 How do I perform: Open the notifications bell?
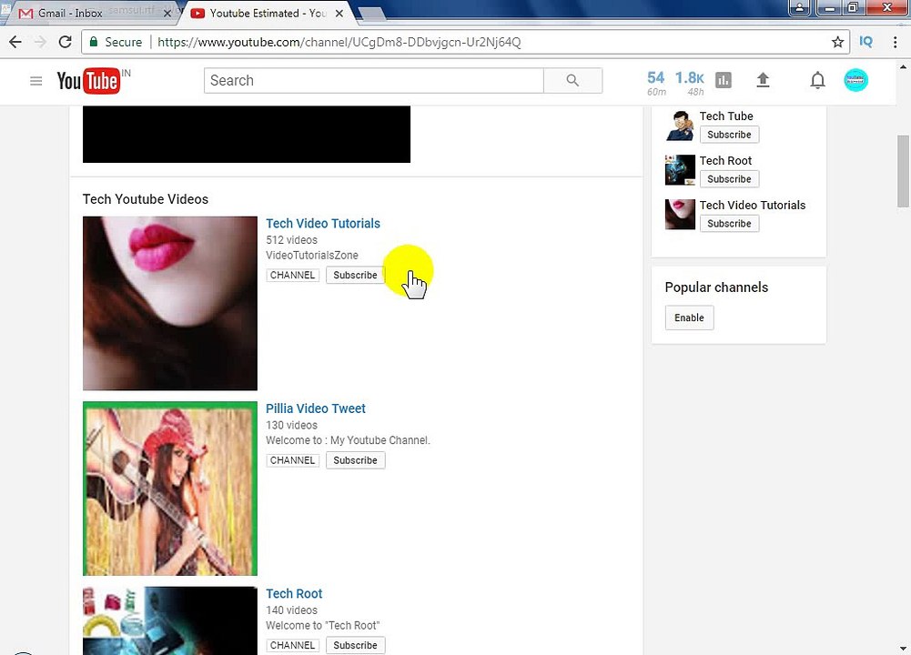(x=817, y=80)
